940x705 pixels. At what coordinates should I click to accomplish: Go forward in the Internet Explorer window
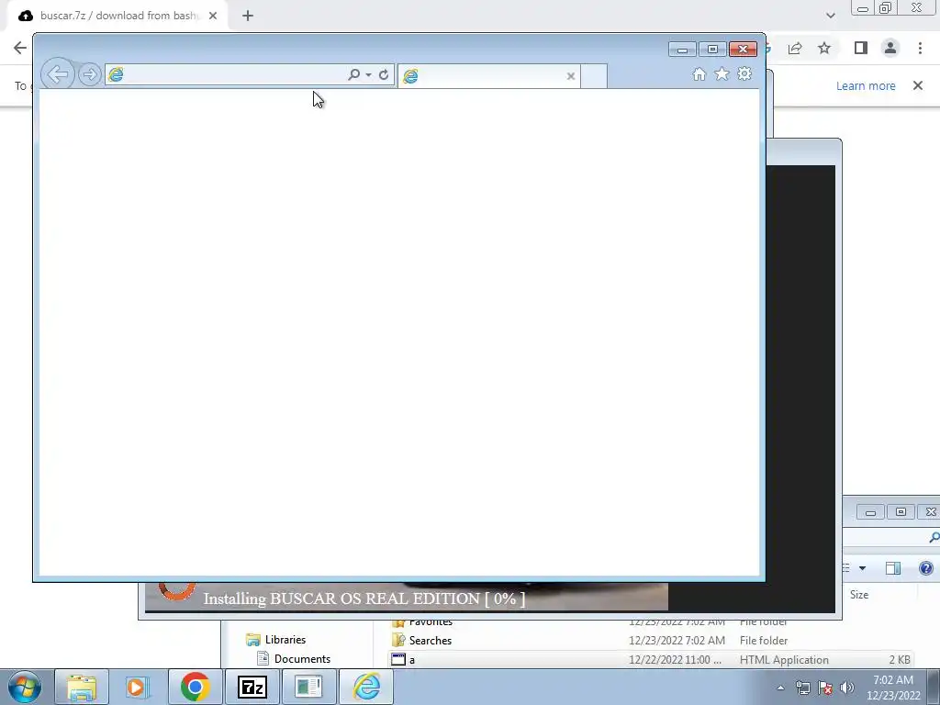pyautogui.click(x=90, y=75)
